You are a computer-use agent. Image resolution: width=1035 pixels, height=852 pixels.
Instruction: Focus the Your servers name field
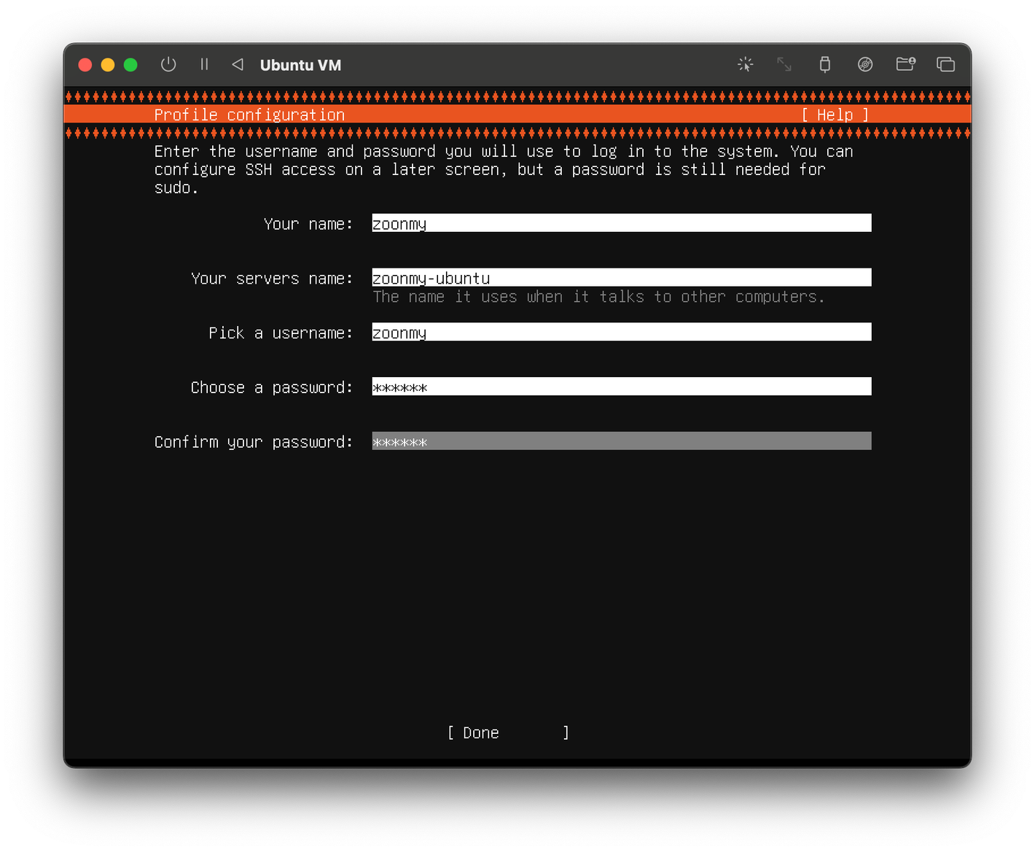(622, 277)
